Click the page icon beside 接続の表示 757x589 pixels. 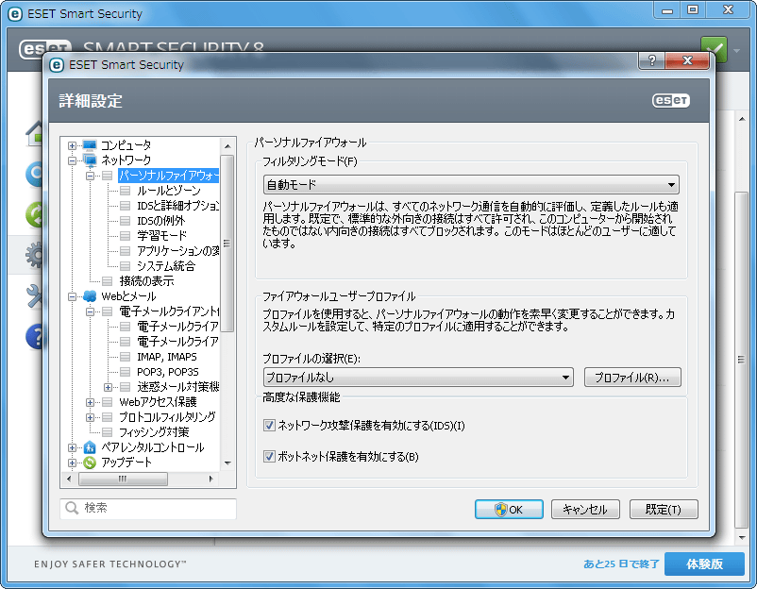(x=108, y=281)
